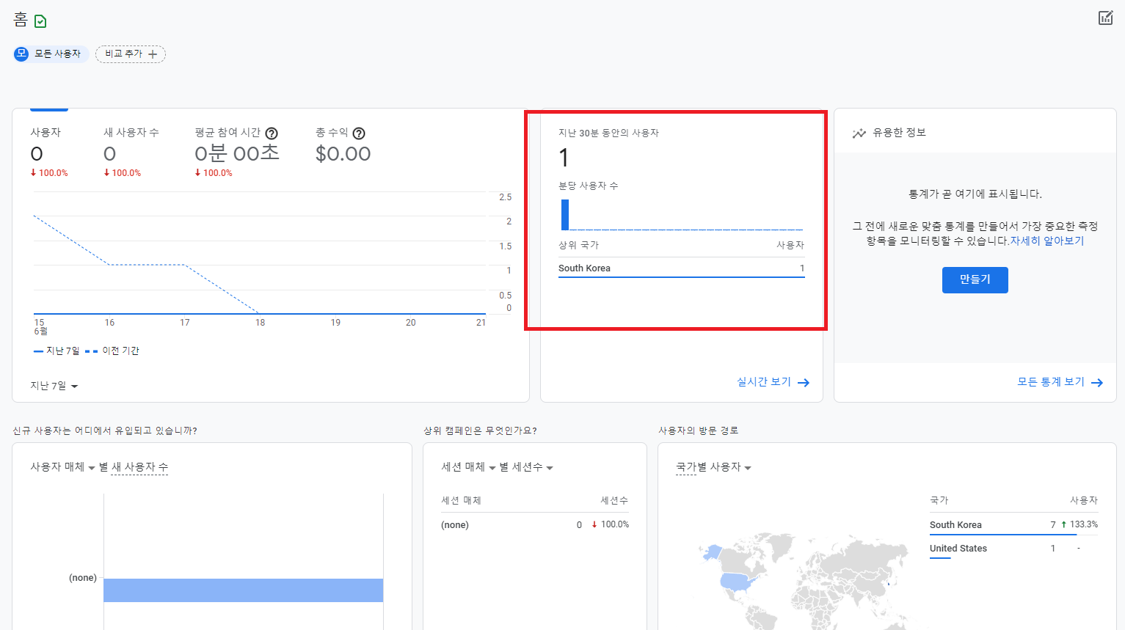Click the 비교 추가 button

(x=131, y=54)
